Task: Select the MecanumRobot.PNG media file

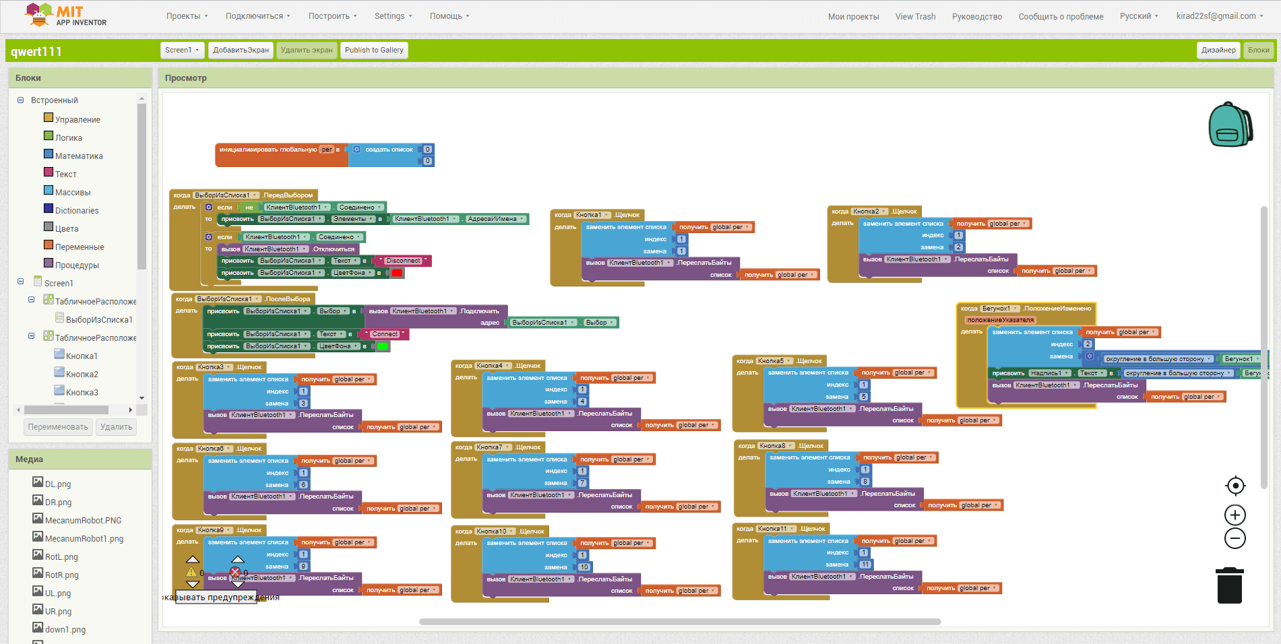Action: (83, 520)
